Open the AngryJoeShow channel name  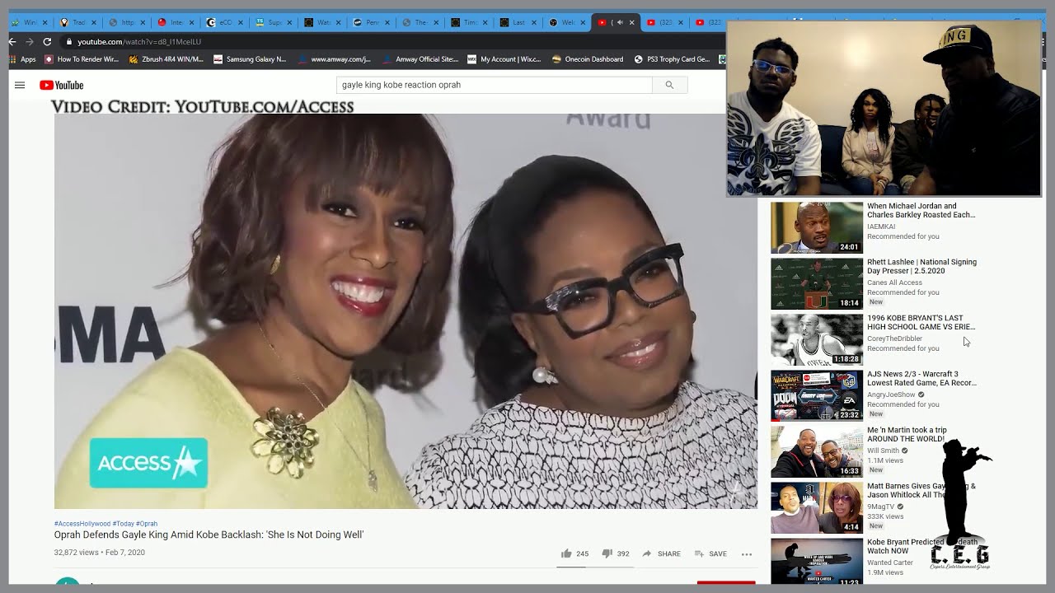[x=891, y=395]
